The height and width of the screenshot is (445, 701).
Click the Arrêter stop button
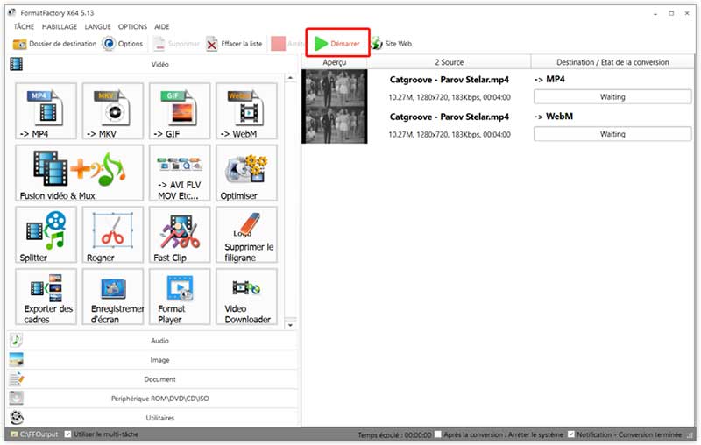[x=287, y=44]
